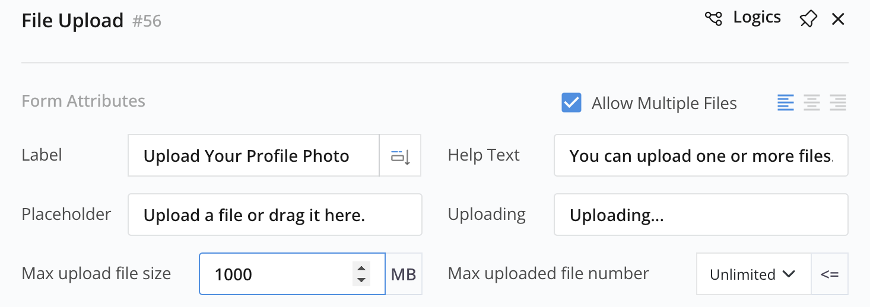Viewport: 870px width, 307px height.
Task: Close the File Upload panel
Action: (837, 20)
